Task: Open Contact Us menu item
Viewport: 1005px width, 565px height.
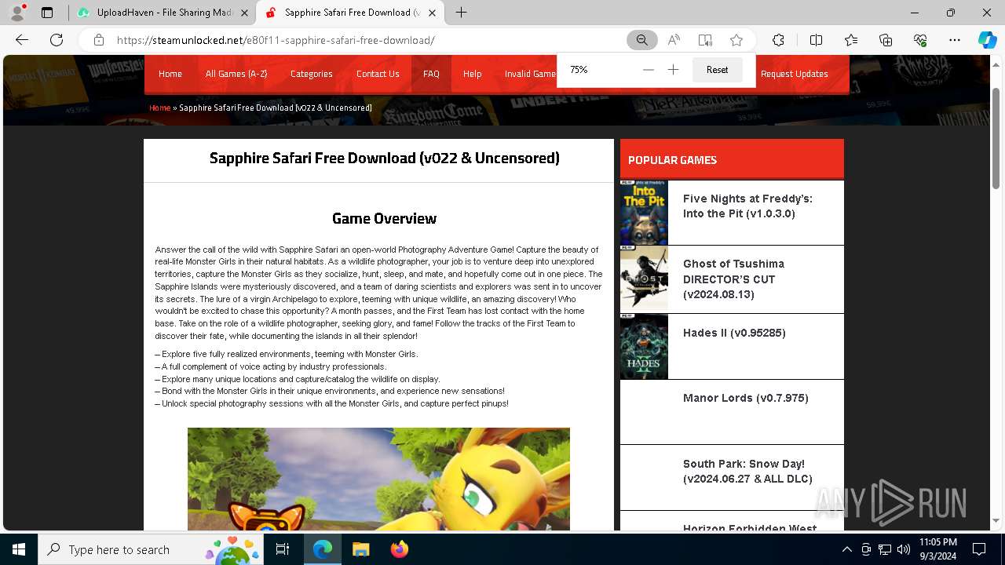Action: pos(378,74)
